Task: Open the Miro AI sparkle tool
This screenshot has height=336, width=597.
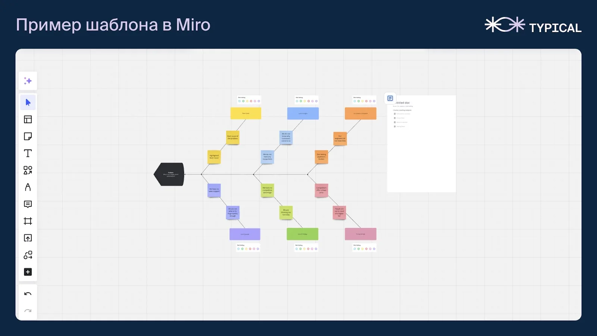Action: coord(28,81)
